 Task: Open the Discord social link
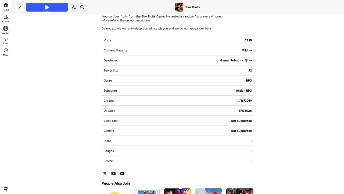click(122, 174)
